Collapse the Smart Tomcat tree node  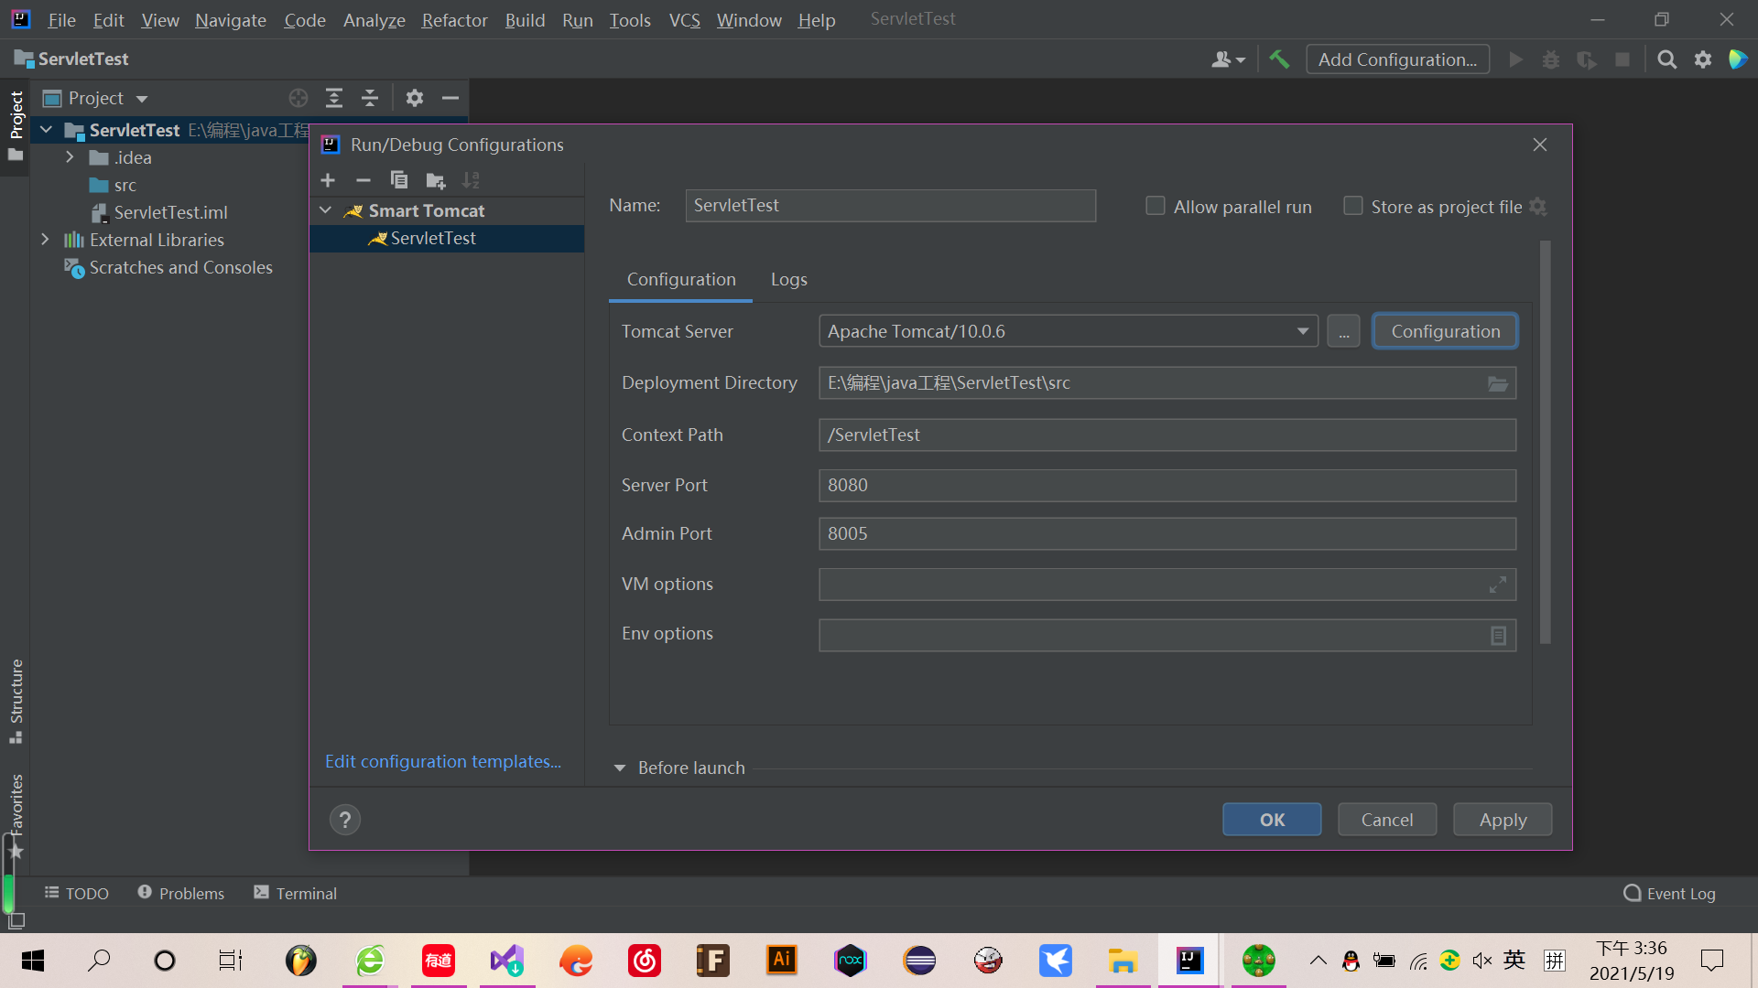tap(324, 209)
